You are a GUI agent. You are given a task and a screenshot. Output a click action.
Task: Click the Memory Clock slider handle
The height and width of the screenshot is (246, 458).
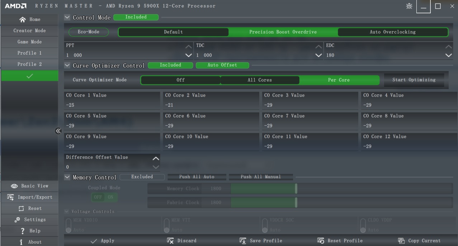click(296, 189)
